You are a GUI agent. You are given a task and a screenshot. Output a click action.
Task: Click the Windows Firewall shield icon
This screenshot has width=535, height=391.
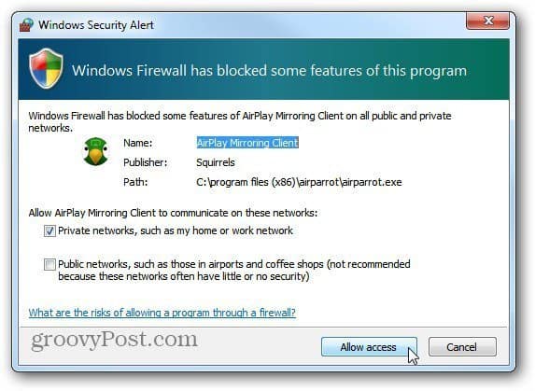click(x=46, y=69)
